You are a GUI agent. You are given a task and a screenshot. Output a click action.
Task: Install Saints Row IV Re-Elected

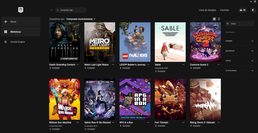click(90, 129)
